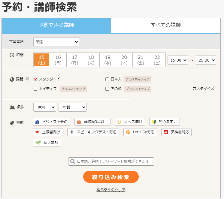Select the ビジネス英会話 feature tag
Viewport: 224px width, 199px height.
pos(51,122)
